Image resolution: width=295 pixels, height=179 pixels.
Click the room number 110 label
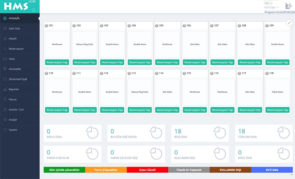point(51,73)
